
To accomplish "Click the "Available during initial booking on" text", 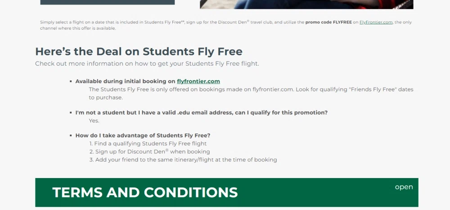I will pos(125,81).
